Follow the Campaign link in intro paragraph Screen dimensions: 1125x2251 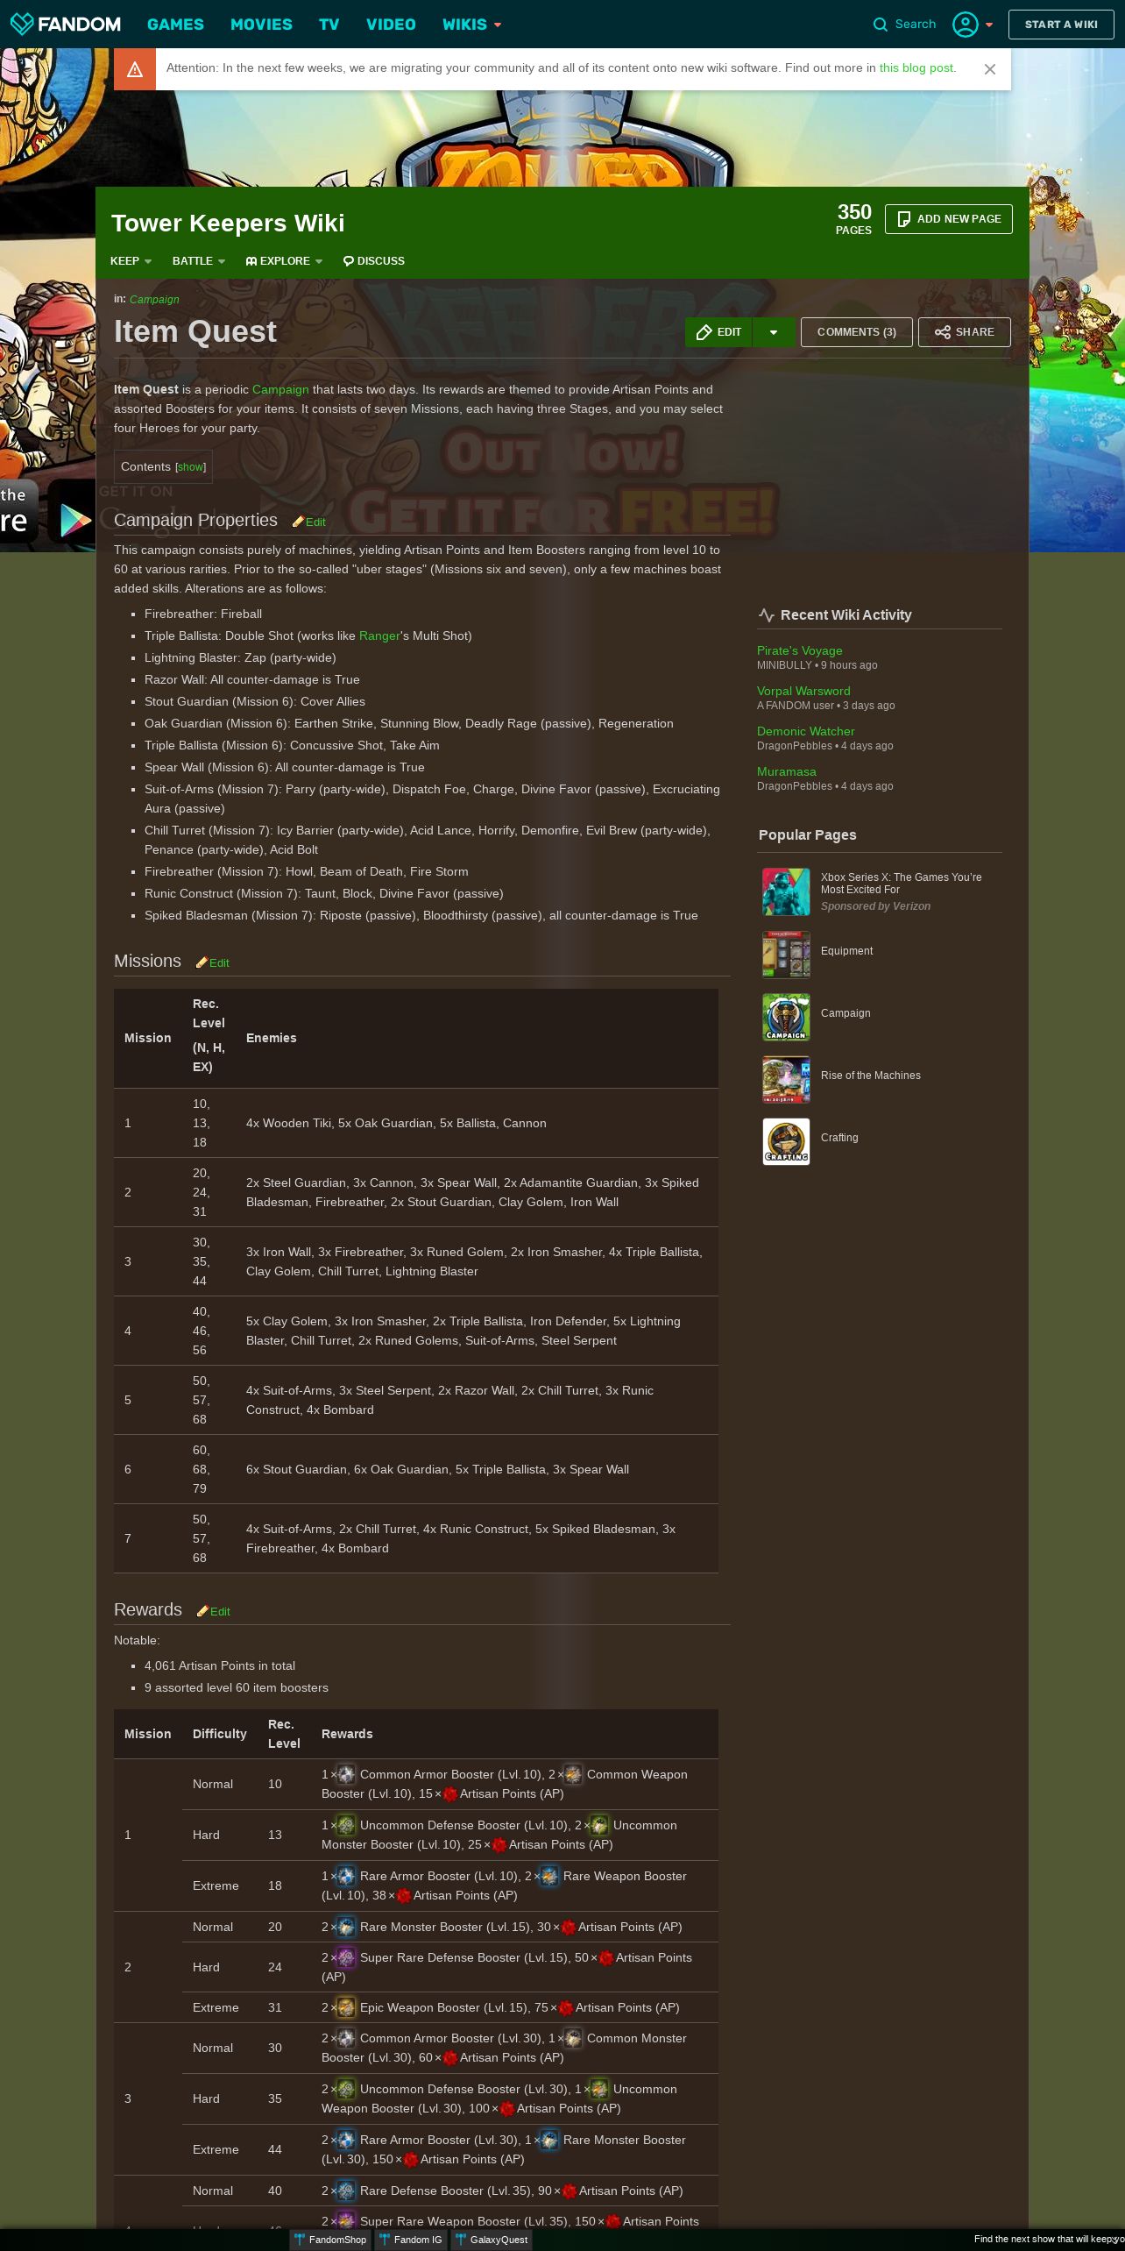click(280, 389)
